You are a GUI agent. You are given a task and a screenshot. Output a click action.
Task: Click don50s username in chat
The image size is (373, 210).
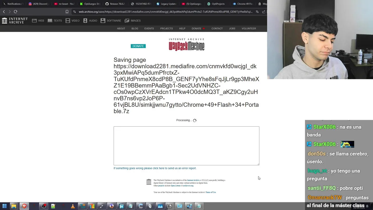coord(316,154)
